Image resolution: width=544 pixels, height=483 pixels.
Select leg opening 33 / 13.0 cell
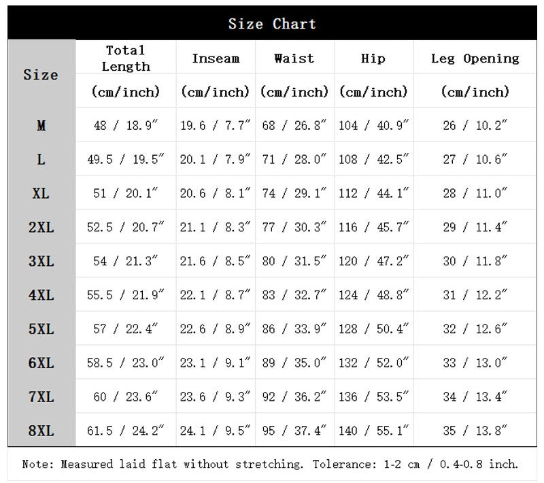(475, 363)
